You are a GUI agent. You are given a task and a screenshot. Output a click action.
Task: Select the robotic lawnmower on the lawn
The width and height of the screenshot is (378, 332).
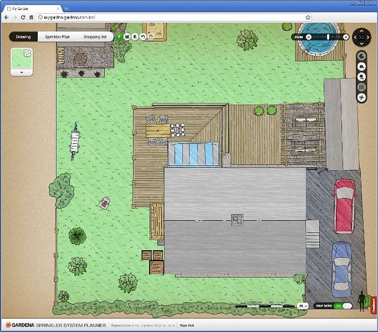[x=104, y=203]
